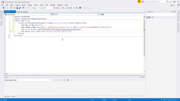180x101 pixels.
Task: Click the account picture icon next to Sign in
Action: point(178,5)
